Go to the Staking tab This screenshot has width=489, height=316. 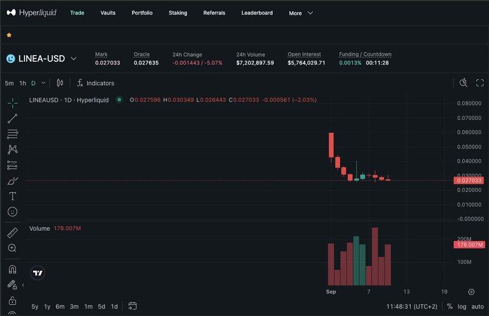tap(178, 13)
